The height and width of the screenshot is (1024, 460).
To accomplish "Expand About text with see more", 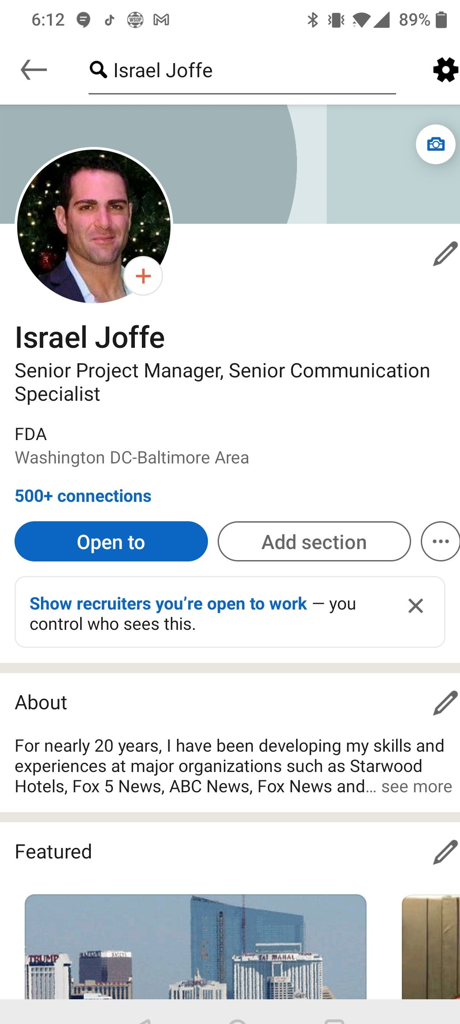I will point(416,787).
